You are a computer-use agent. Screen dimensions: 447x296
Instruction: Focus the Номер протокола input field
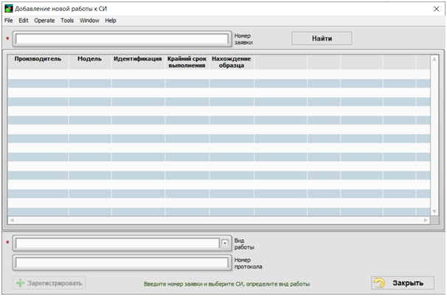[122, 262]
